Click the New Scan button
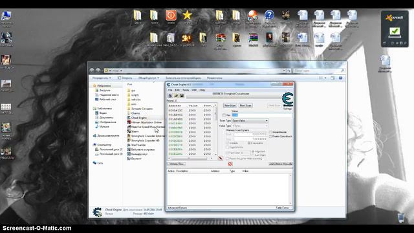The width and height of the screenshot is (414, 233). (230, 105)
